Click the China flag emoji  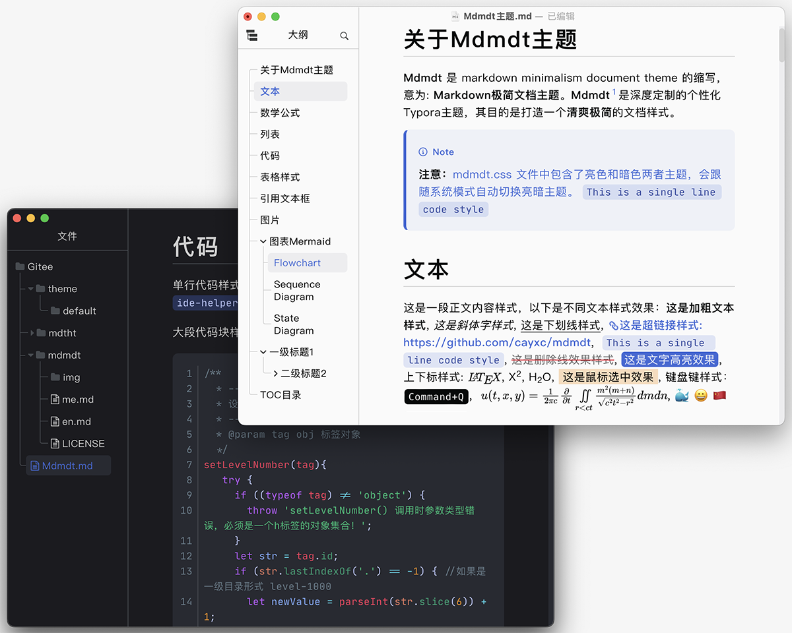pyautogui.click(x=719, y=396)
